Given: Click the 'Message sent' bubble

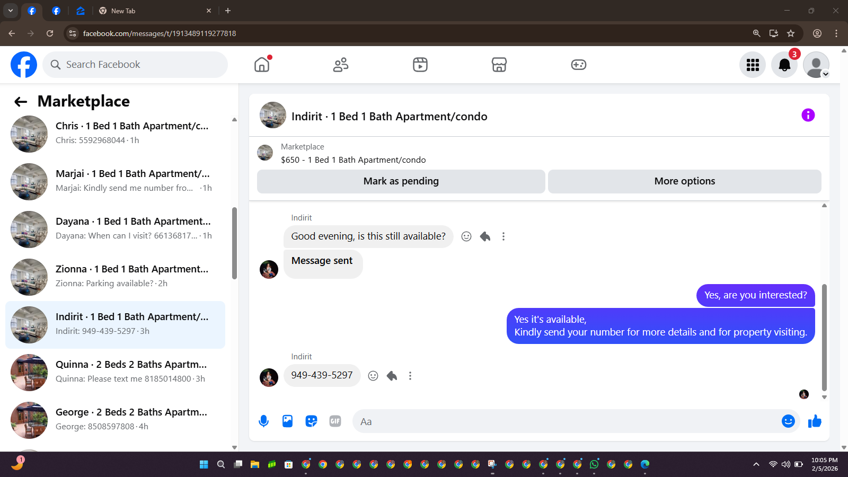Looking at the screenshot, I should 323,264.
